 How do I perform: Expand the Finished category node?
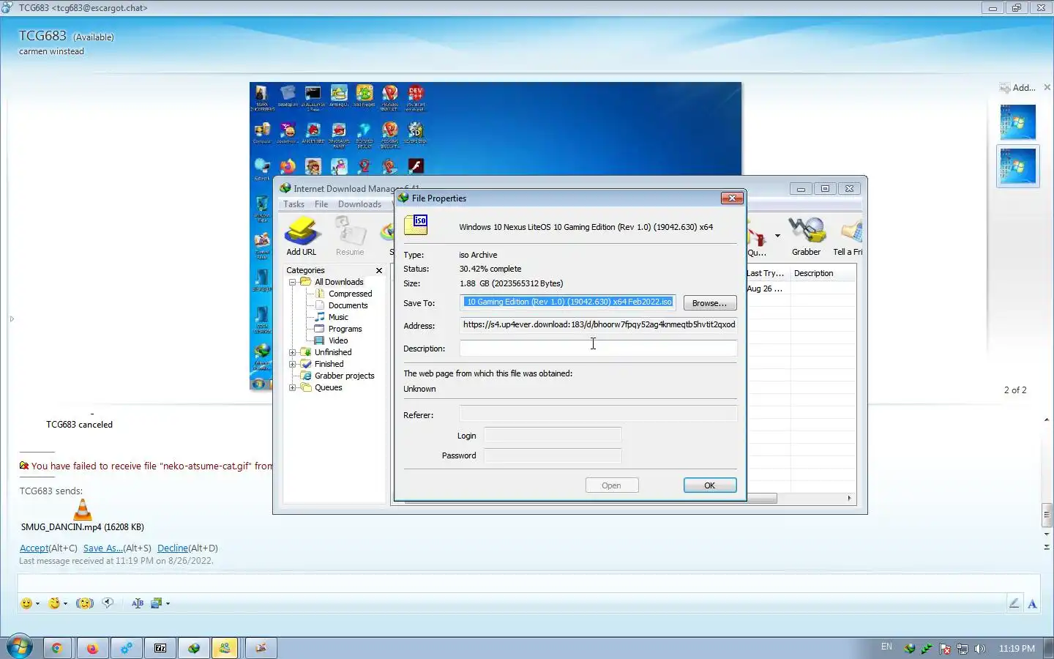click(x=292, y=364)
